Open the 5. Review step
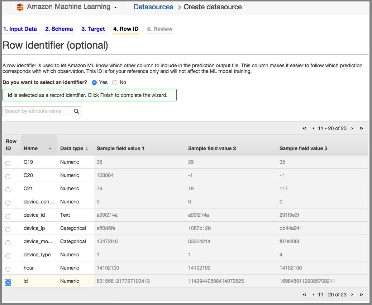The image size is (372, 305). point(160,29)
